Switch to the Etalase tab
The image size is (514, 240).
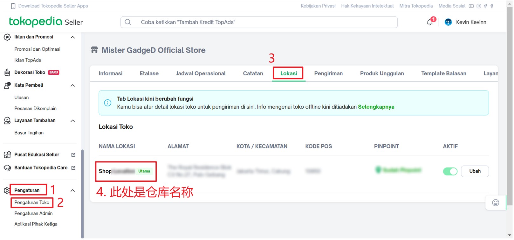(149, 73)
